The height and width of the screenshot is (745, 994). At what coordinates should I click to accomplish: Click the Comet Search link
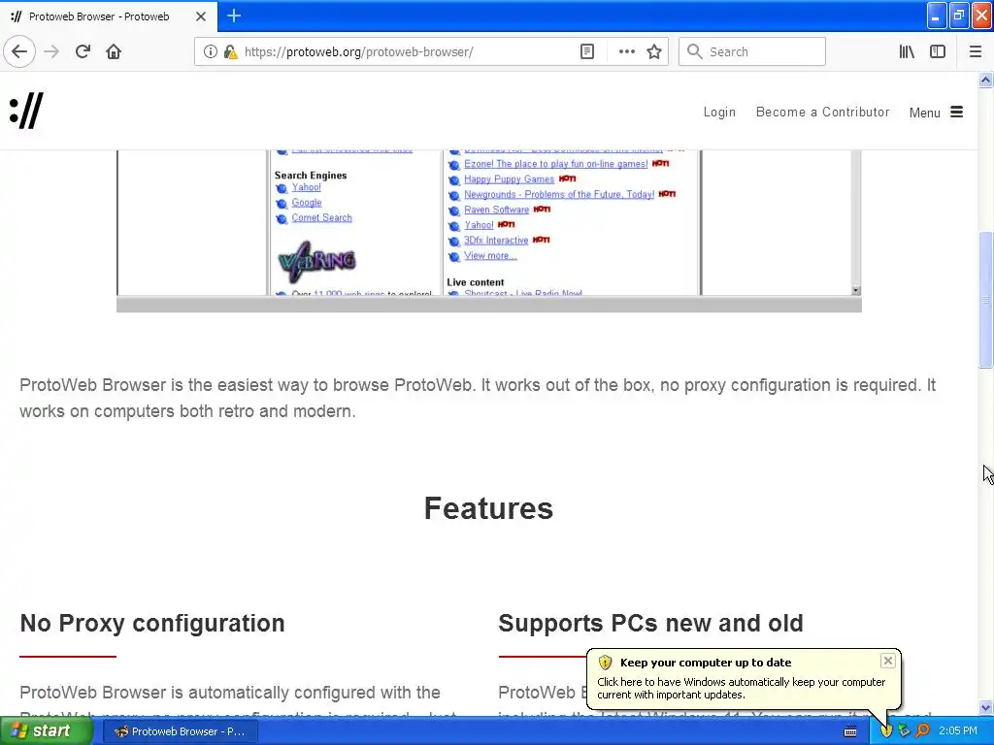[321, 217]
